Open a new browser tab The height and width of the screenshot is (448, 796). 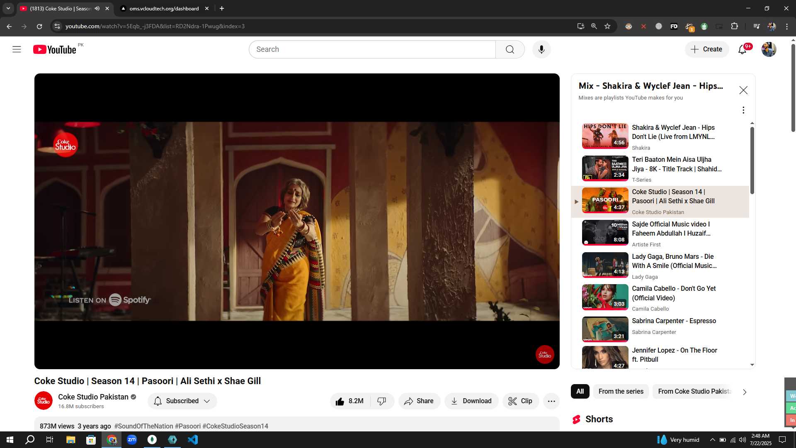(222, 8)
